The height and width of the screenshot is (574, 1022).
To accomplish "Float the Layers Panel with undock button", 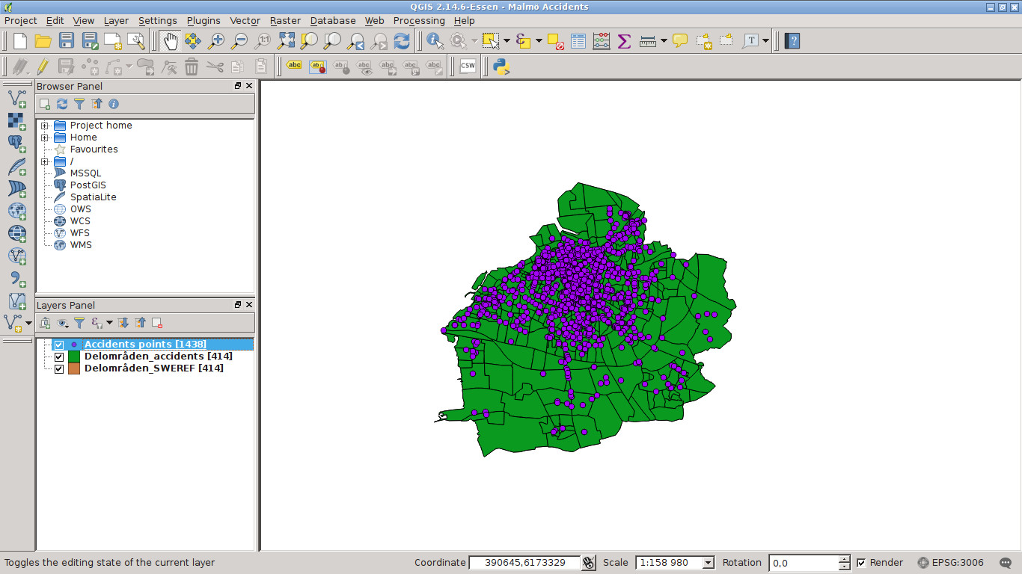I will click(x=238, y=305).
